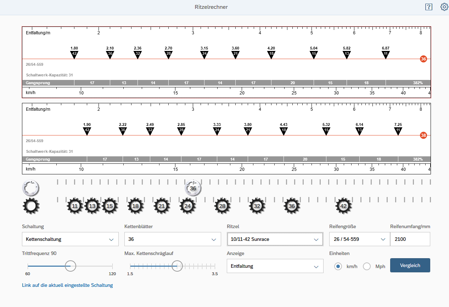Open link auf die aktuell eingestellte Schaltung
The height and width of the screenshot is (307, 449).
67,285
